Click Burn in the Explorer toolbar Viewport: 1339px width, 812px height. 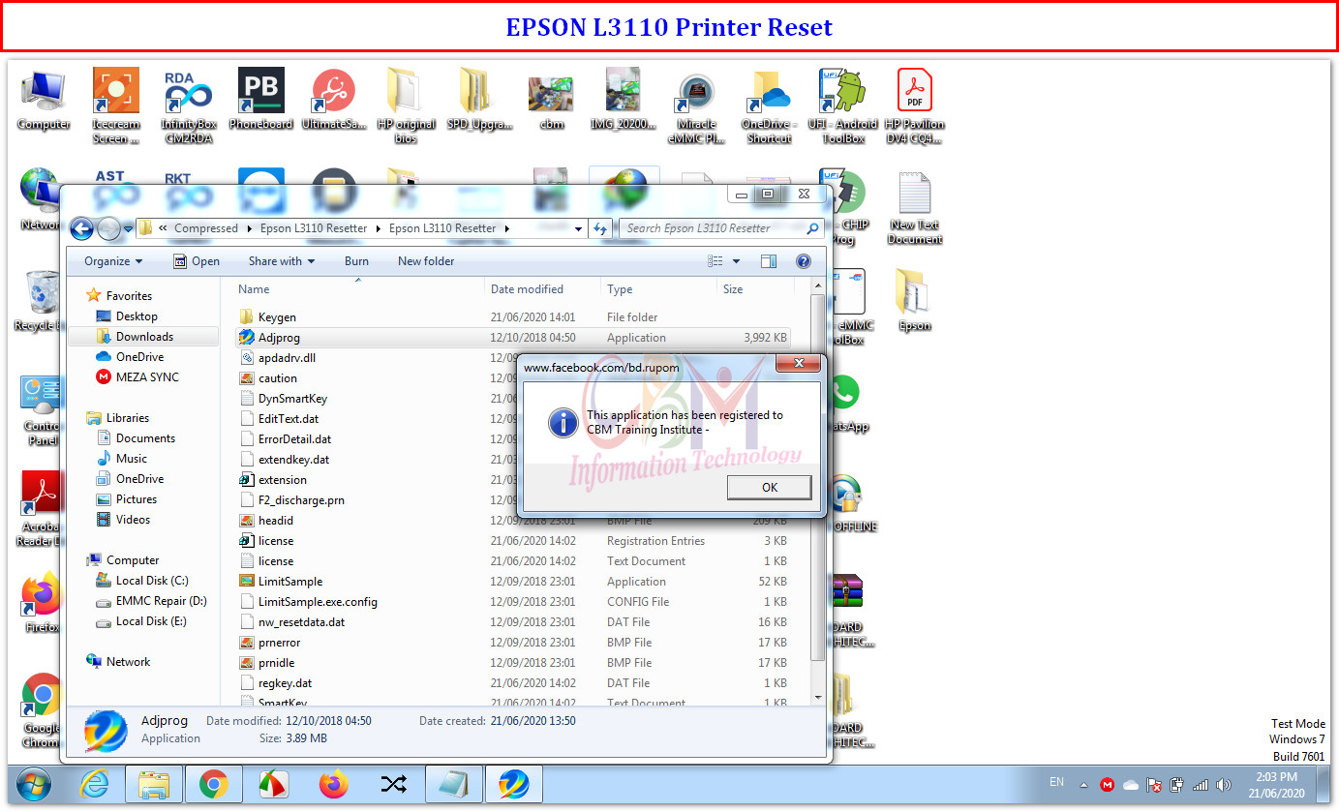pyautogui.click(x=356, y=260)
